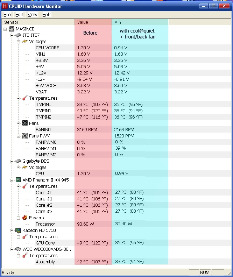Click the thermometer icon under WDC hard drive
The image size is (233, 277).
point(25,255)
